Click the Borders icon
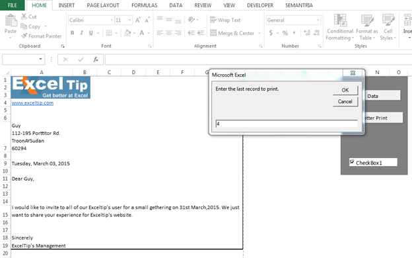The width and height of the screenshot is (412, 258). point(109,33)
